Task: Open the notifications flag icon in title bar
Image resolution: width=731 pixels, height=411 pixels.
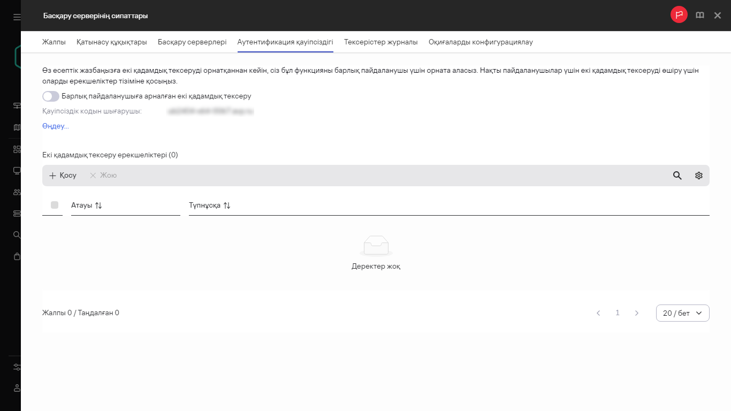Action: (x=679, y=15)
